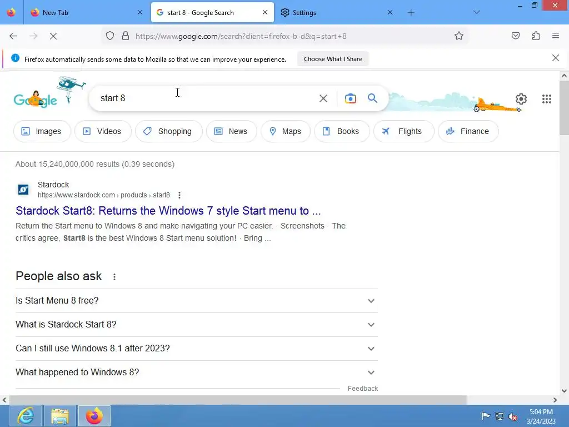Click the Choose What I Share button
The image size is (569, 427).
[333, 59]
